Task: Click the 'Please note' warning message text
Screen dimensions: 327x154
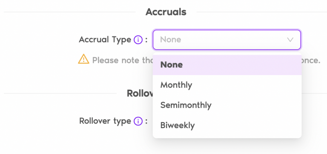Action: 123,61
